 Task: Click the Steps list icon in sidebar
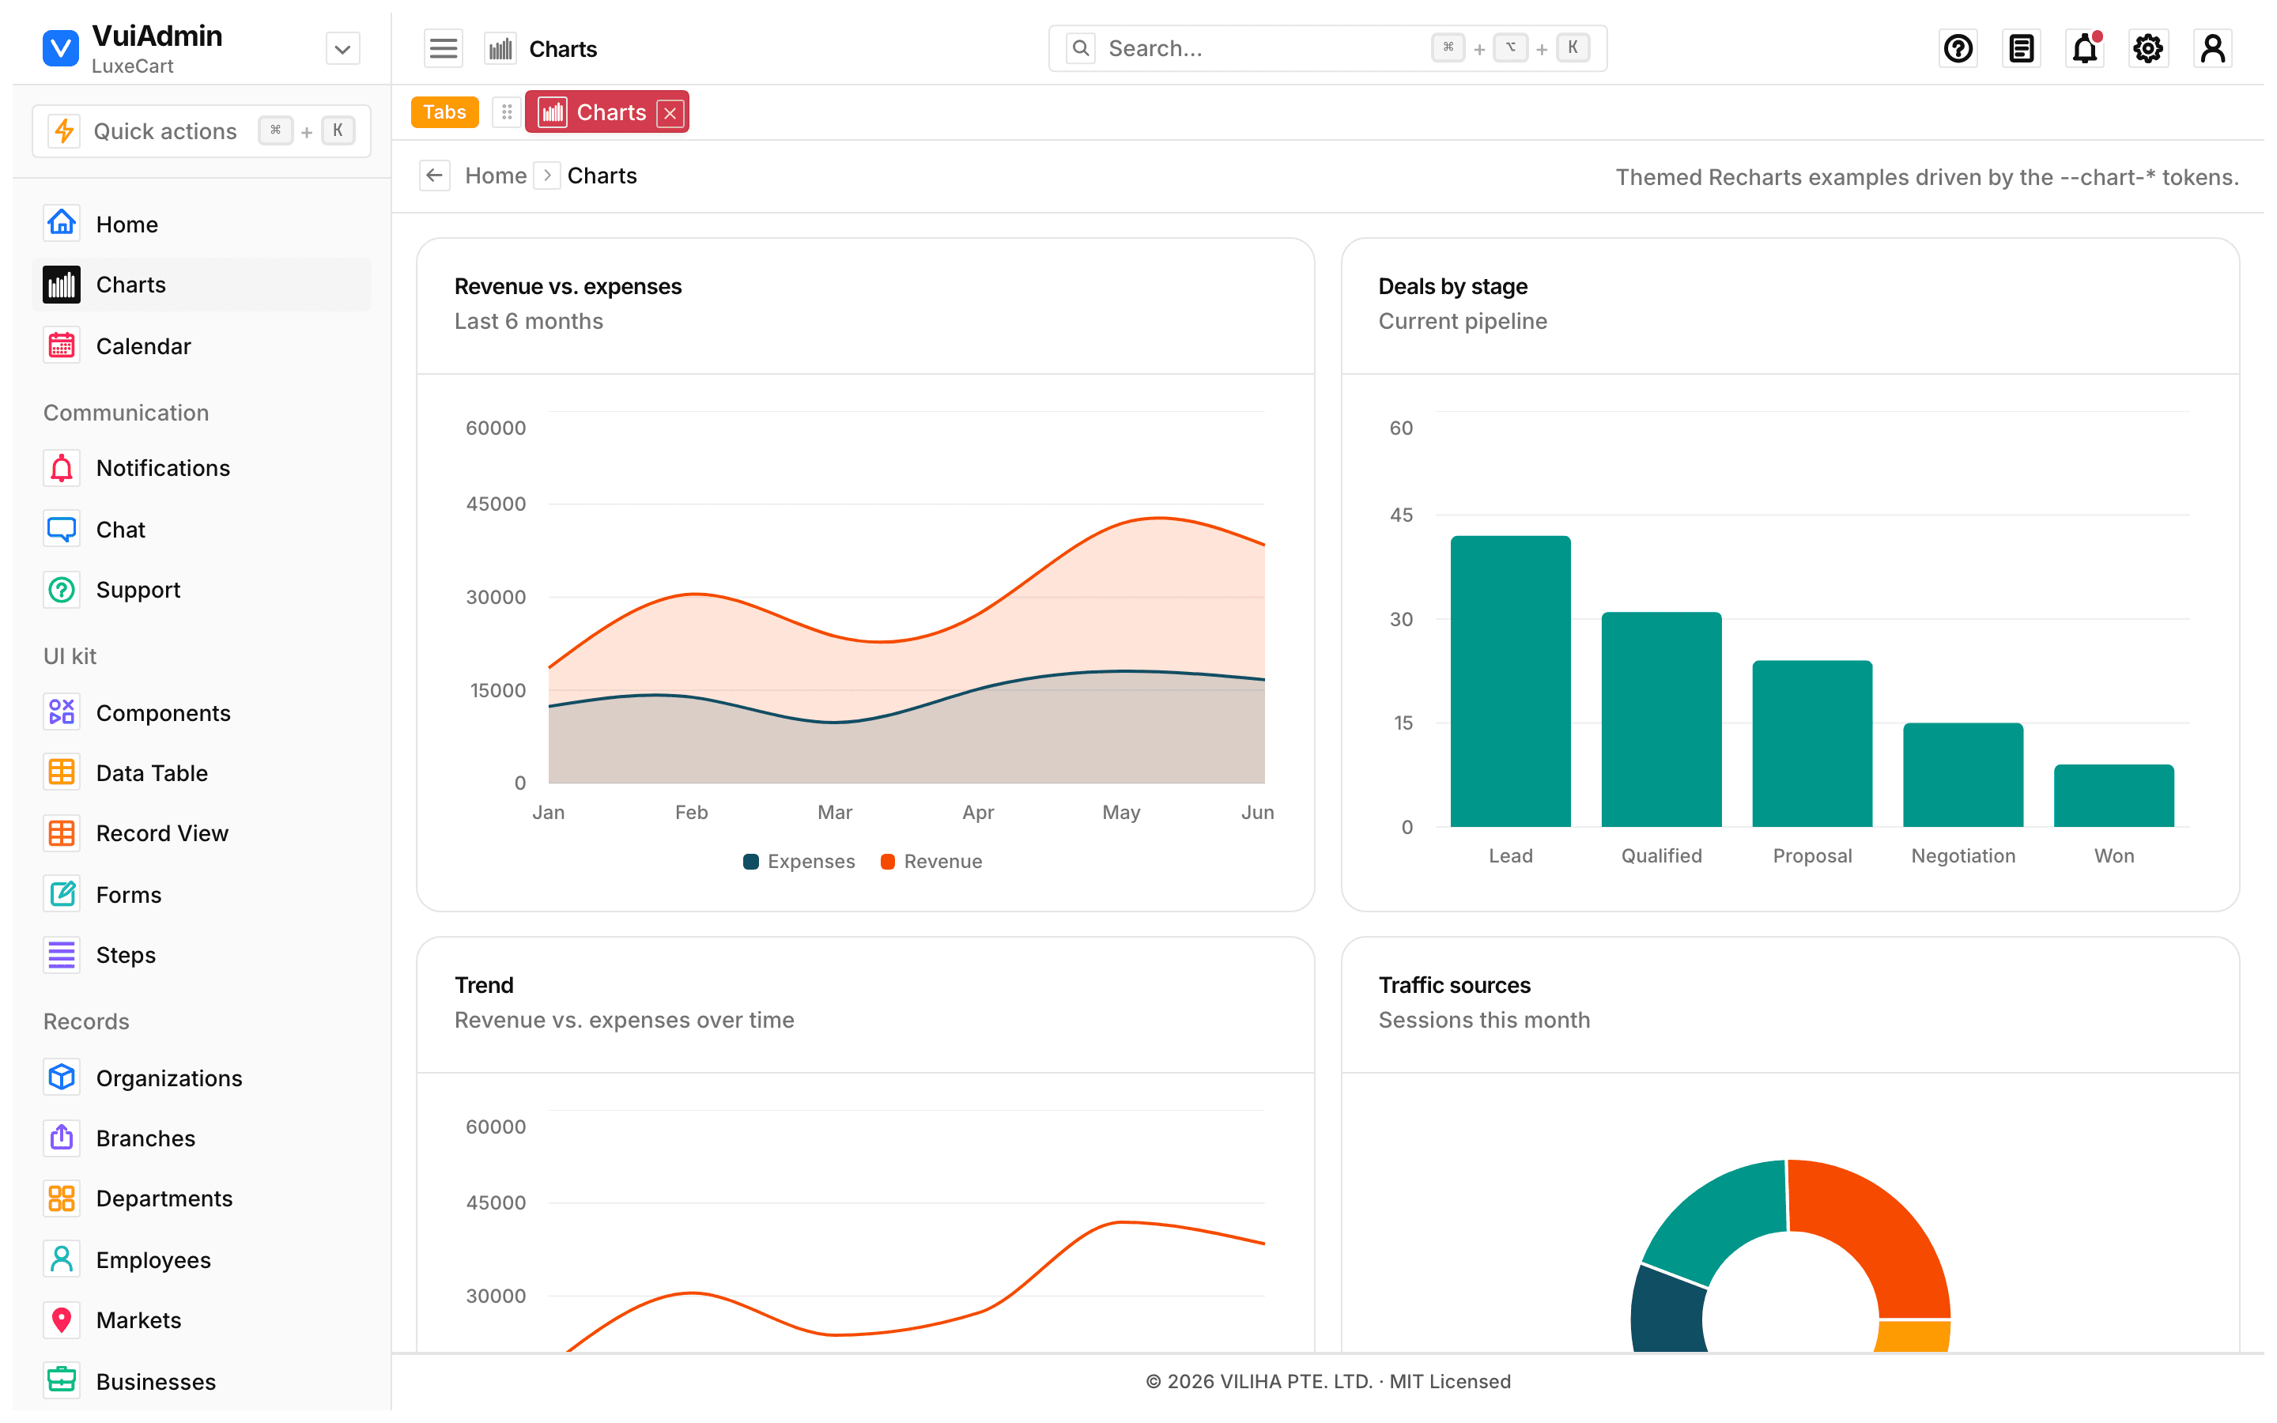click(61, 954)
